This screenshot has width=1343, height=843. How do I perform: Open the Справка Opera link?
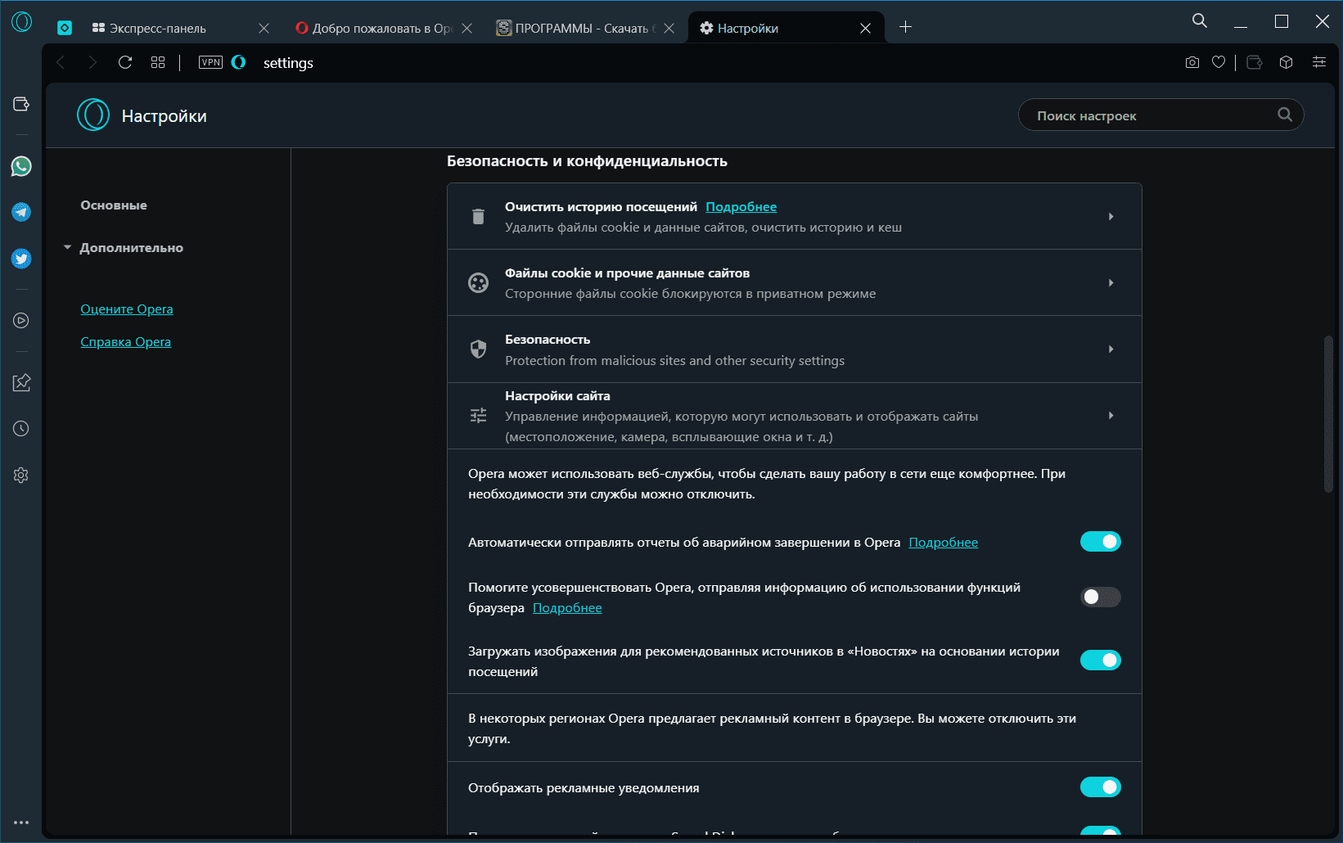[x=126, y=342]
